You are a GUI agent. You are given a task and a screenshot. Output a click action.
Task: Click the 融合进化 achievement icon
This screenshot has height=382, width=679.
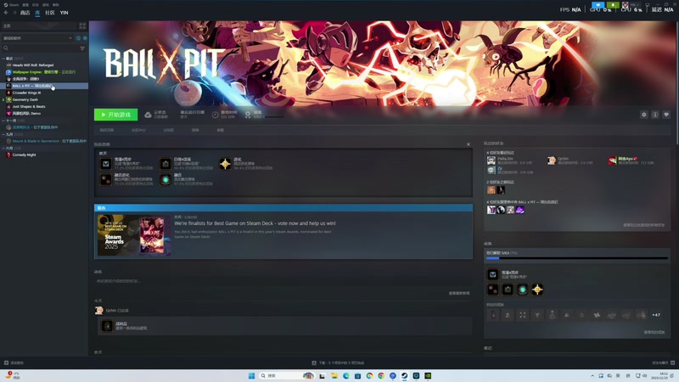105,179
